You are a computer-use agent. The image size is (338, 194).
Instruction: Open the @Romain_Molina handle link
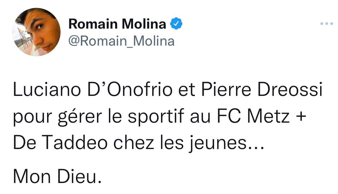[121, 41]
